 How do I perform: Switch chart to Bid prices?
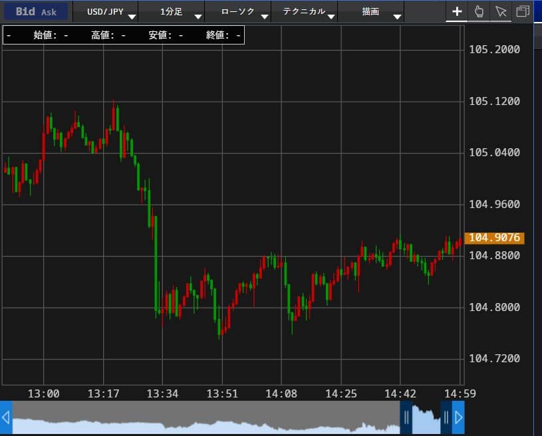[25, 11]
